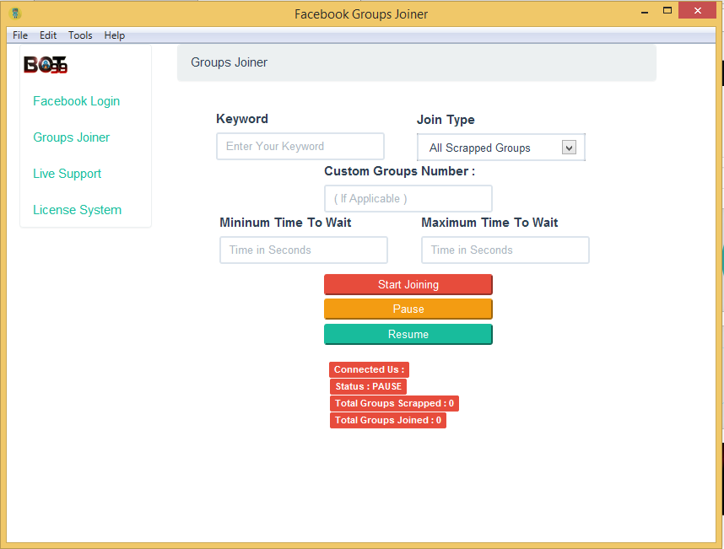Open the File menu
Image resolution: width=724 pixels, height=549 pixels.
[19, 35]
